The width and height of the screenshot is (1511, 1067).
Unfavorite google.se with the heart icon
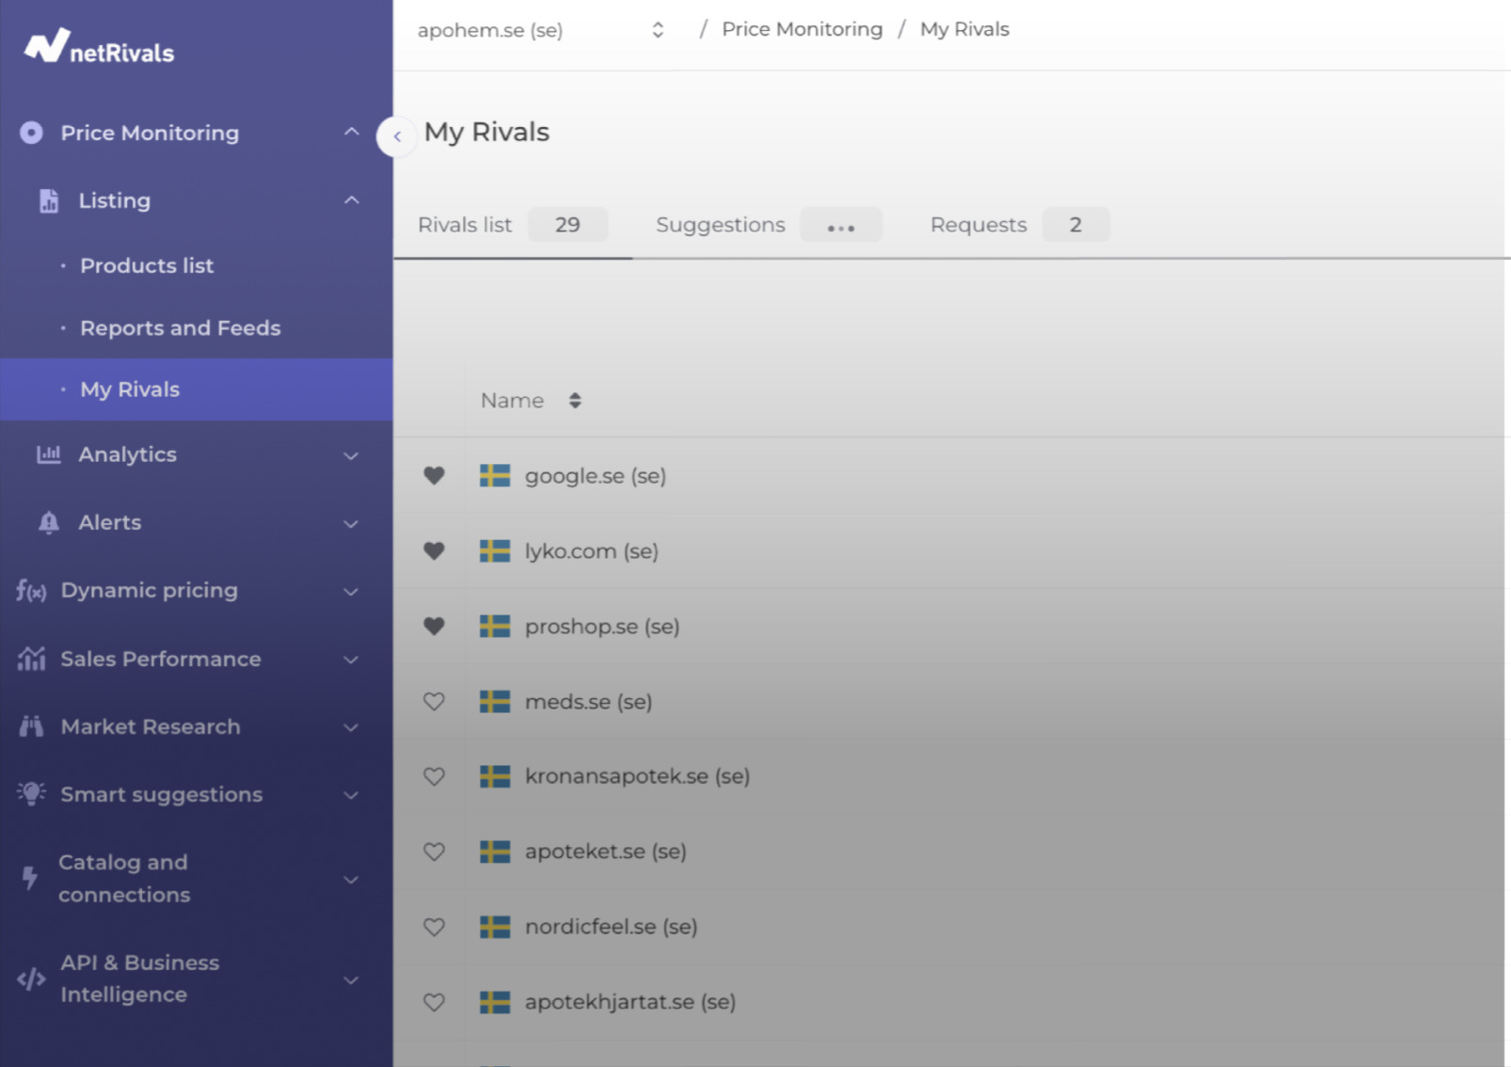point(434,476)
